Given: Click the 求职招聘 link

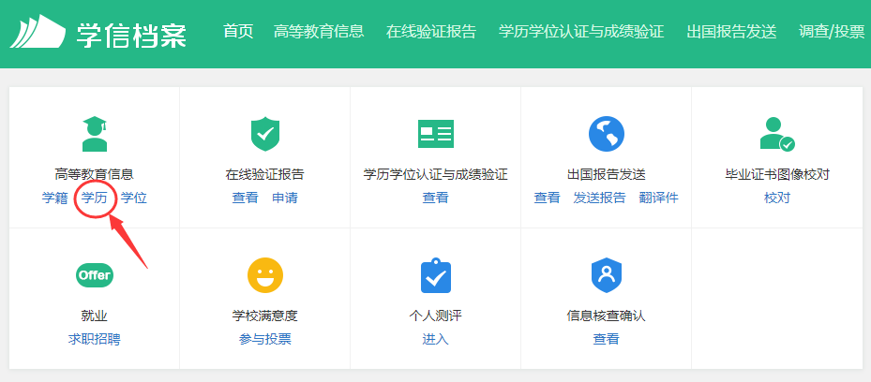Looking at the screenshot, I should (95, 339).
